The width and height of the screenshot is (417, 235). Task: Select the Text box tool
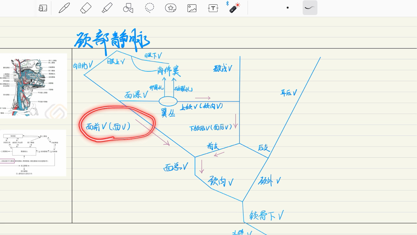(x=213, y=8)
